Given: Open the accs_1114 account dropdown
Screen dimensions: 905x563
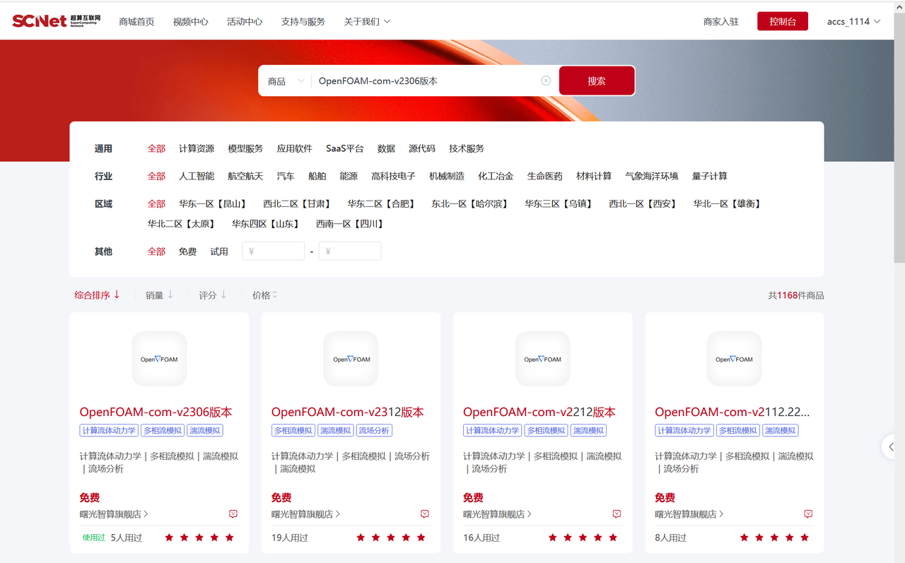Looking at the screenshot, I should click(x=853, y=21).
